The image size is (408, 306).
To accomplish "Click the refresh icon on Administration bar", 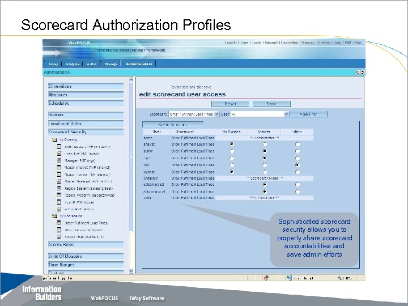I will point(358,73).
